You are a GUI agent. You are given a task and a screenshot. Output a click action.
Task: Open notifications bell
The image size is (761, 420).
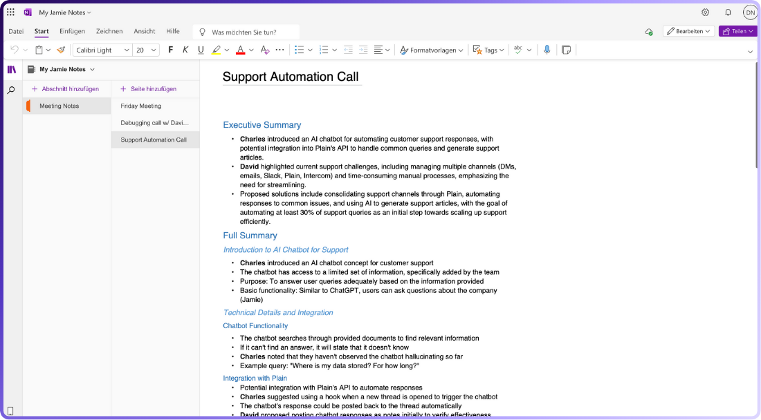[x=728, y=12]
